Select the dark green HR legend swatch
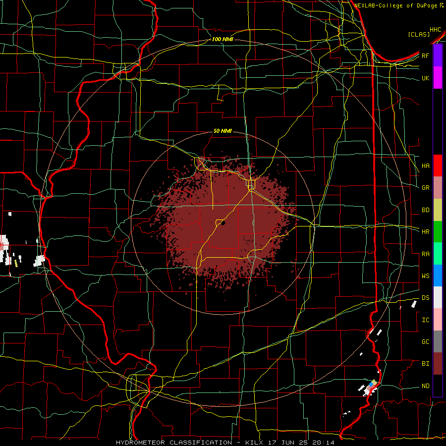The image size is (446, 446). coord(438,232)
